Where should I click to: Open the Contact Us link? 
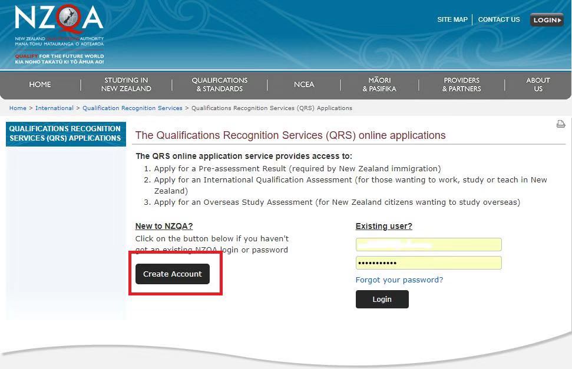[x=498, y=19]
